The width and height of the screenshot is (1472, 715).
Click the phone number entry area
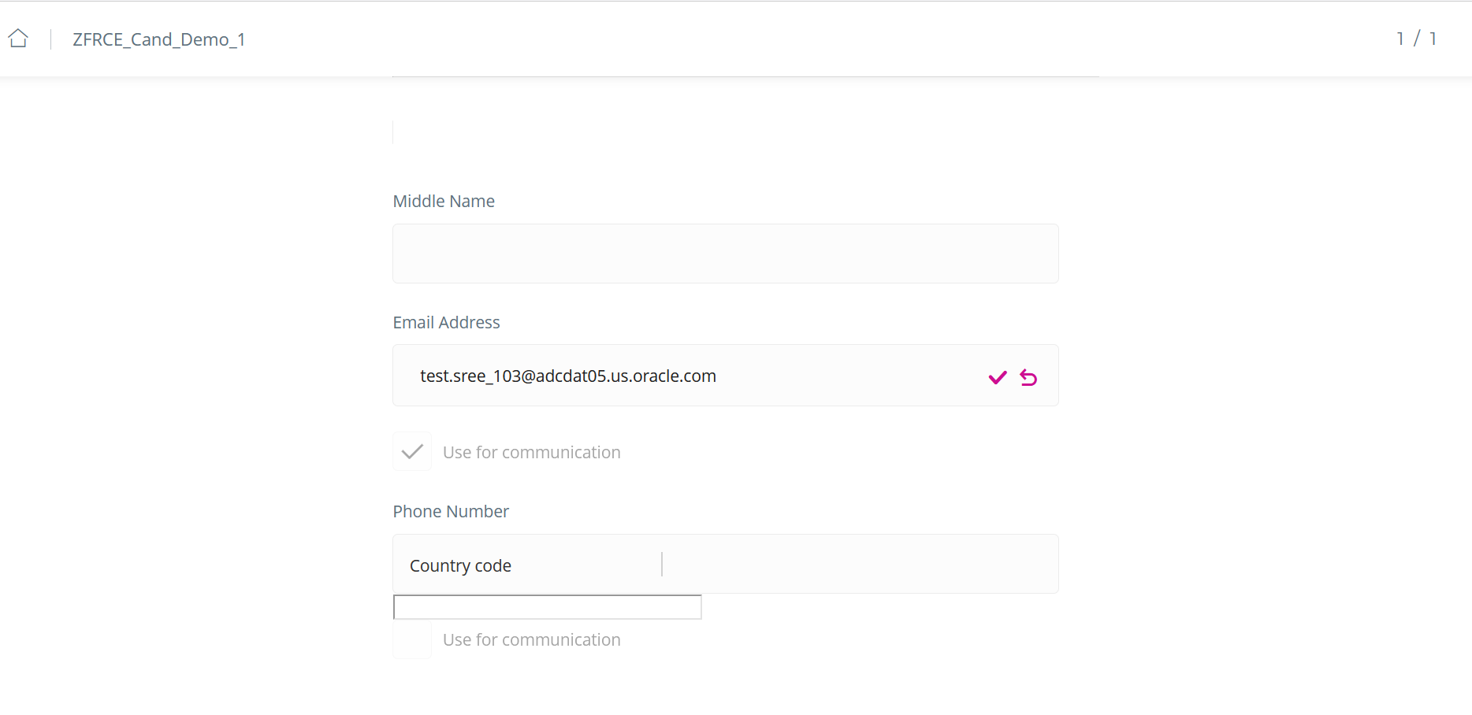(860, 565)
